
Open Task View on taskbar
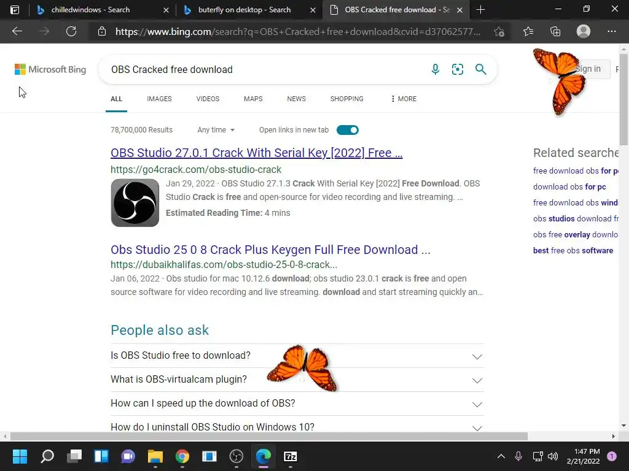(74, 456)
